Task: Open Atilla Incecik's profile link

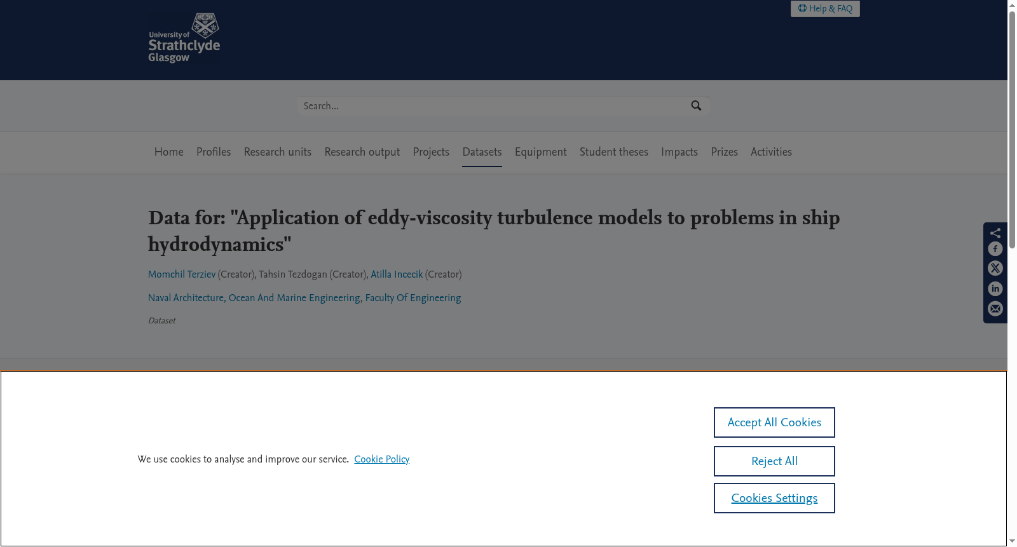Action: tap(397, 274)
